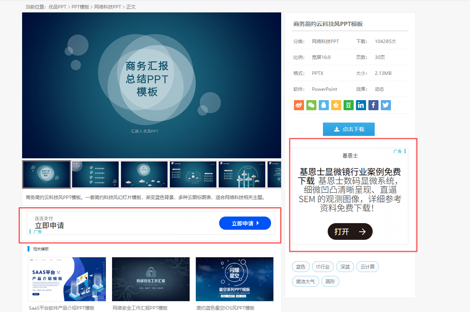Share the template to QQ
The height and width of the screenshot is (312, 470).
pos(323,105)
